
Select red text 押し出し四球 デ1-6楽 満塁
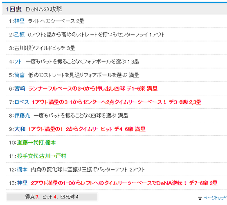click(93, 89)
